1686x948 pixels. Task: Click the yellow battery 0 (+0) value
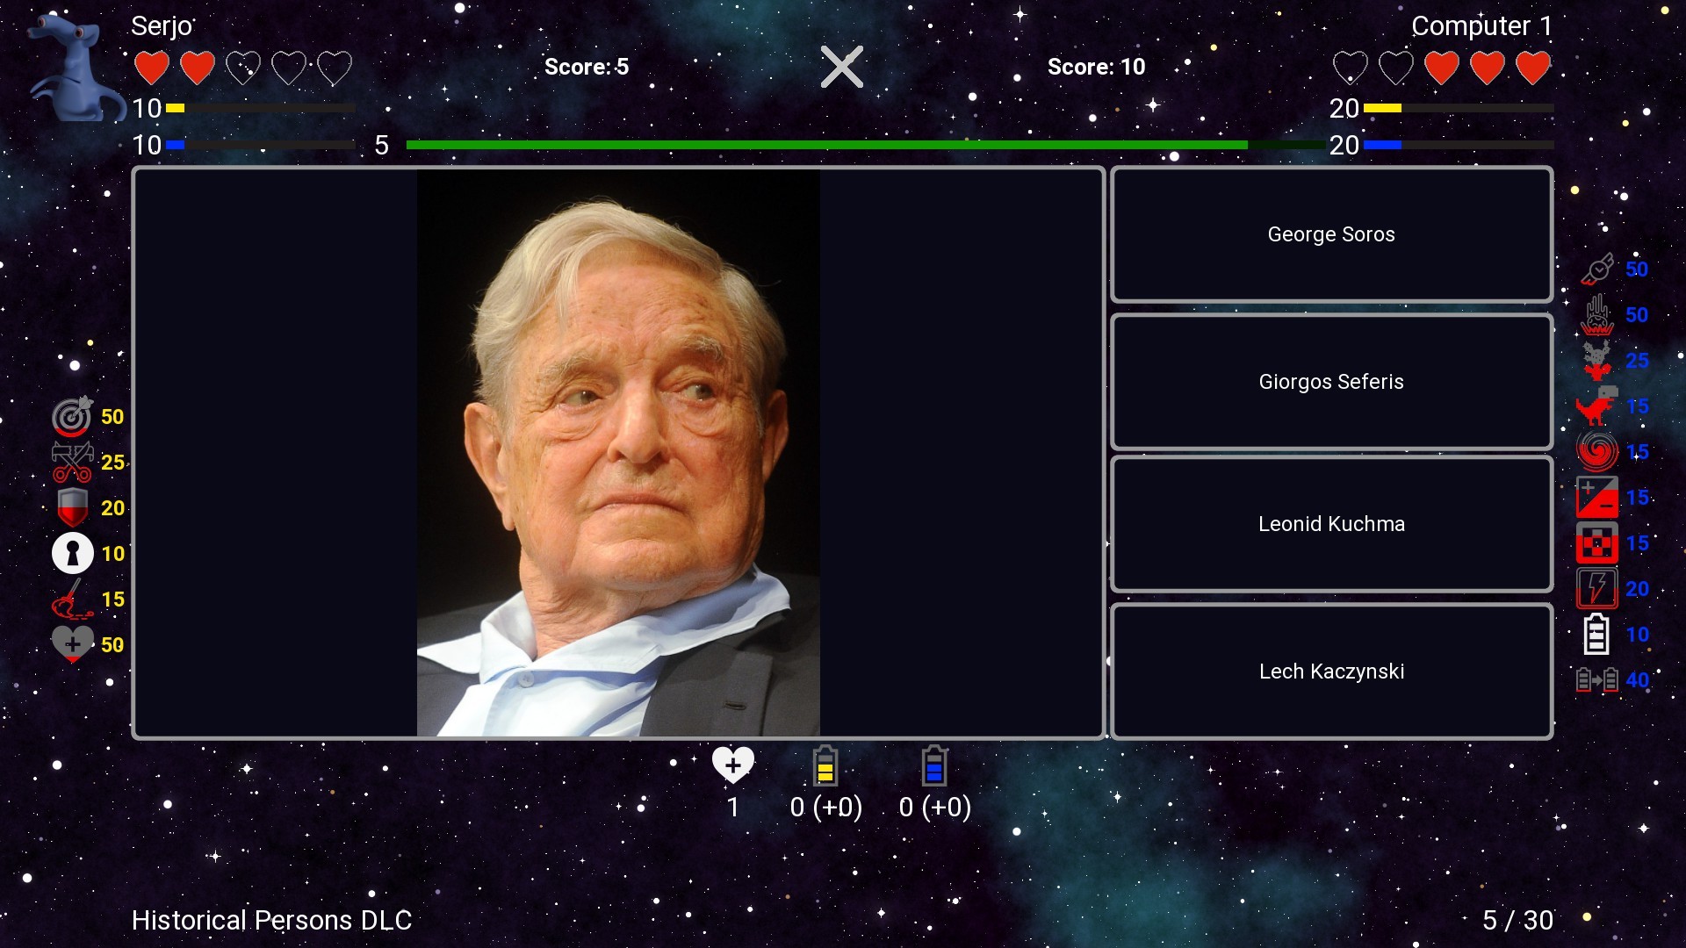point(825,807)
